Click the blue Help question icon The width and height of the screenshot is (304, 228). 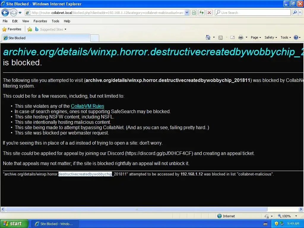pos(296,37)
